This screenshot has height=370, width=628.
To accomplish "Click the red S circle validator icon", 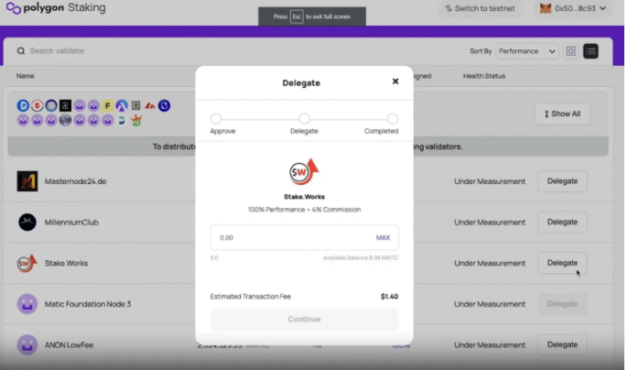I will click(38, 105).
